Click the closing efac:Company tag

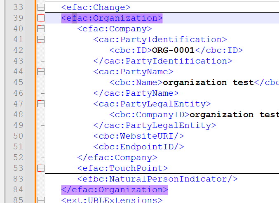[x=117, y=158]
